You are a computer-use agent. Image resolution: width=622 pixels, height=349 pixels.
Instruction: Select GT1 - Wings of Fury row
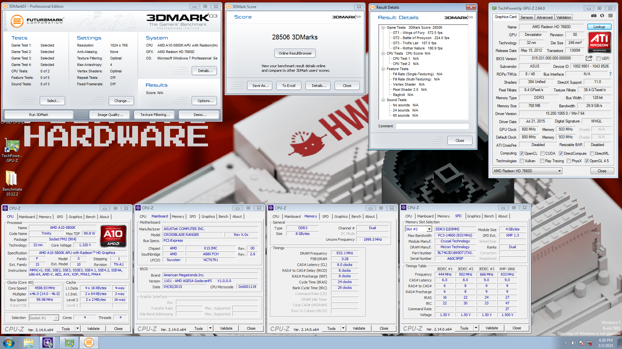click(x=417, y=33)
